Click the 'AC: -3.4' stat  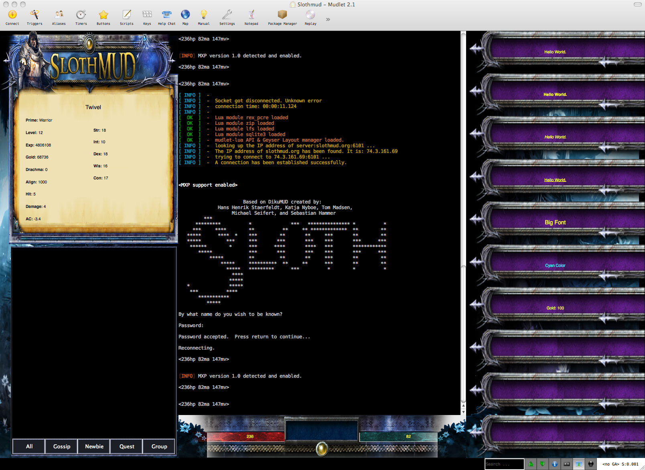click(33, 219)
